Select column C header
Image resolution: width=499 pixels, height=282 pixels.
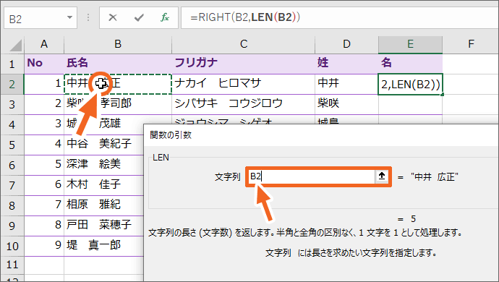point(244,44)
